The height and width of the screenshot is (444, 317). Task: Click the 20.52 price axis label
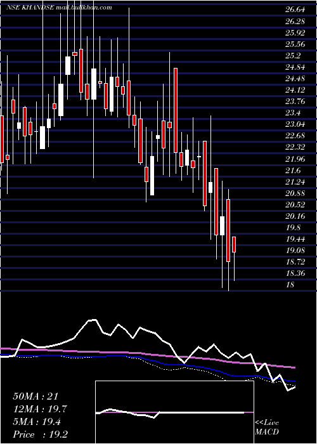pyautogui.click(x=295, y=205)
